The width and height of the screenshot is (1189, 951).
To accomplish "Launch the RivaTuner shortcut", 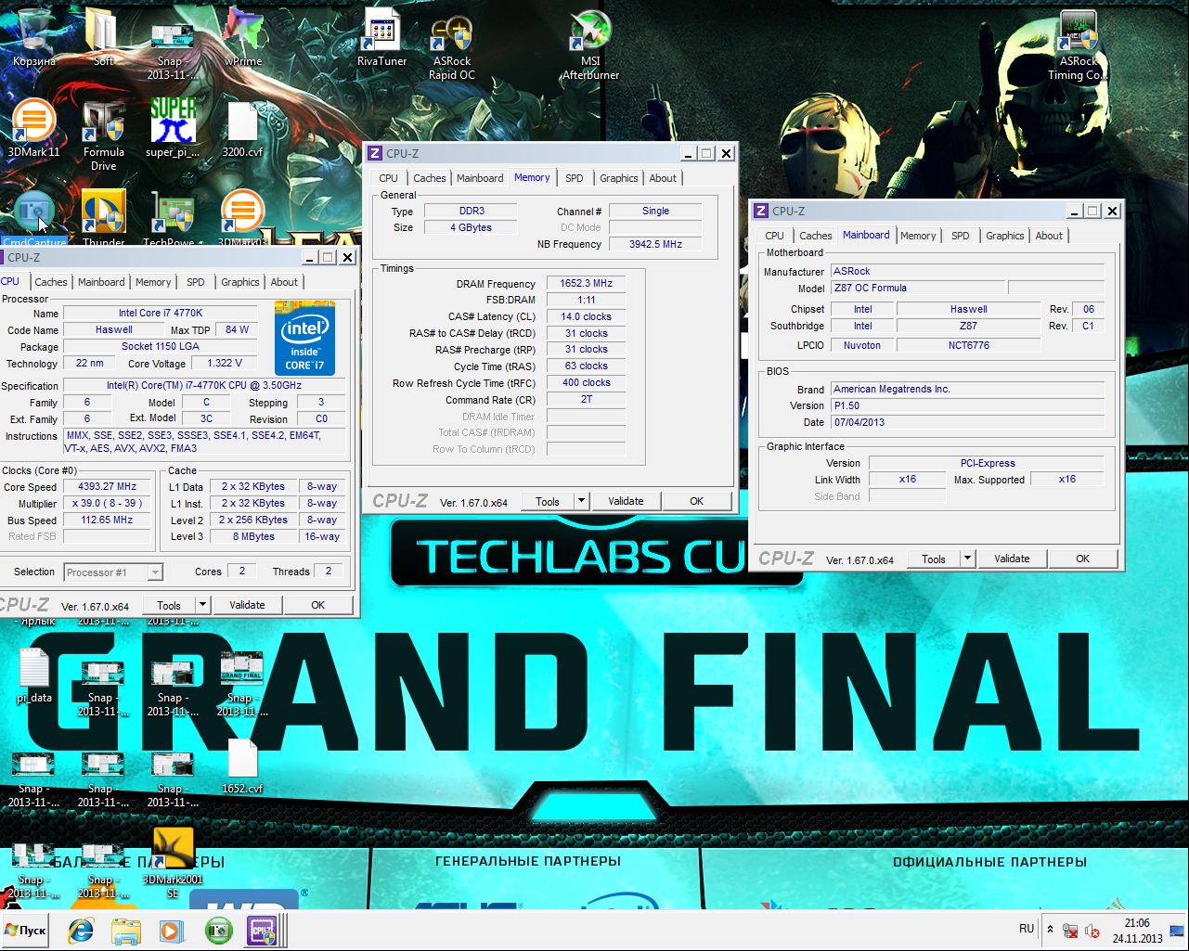I will click(381, 37).
